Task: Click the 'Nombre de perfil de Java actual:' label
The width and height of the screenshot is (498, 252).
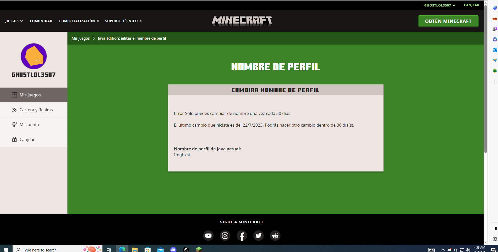Action: (208, 149)
